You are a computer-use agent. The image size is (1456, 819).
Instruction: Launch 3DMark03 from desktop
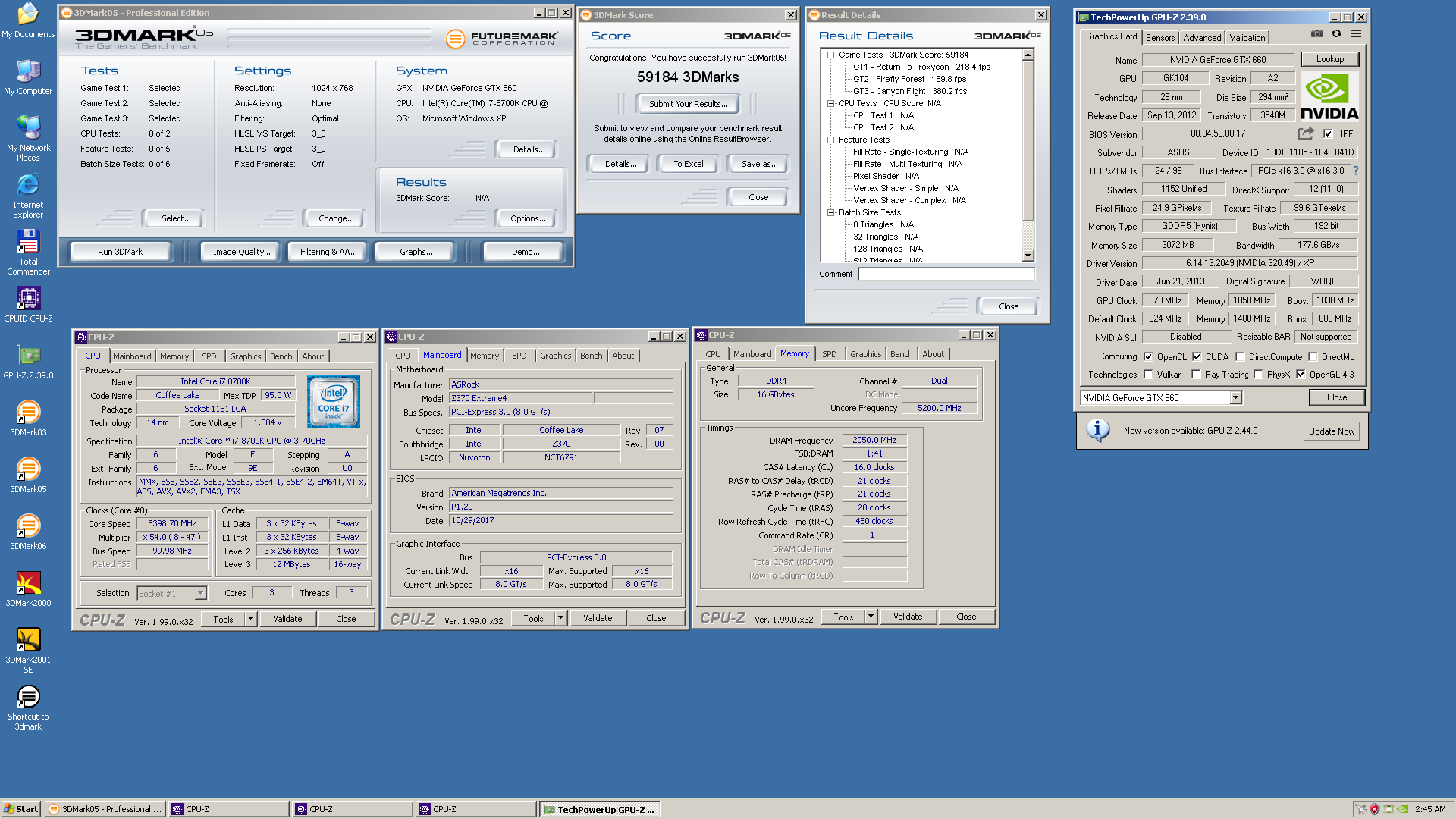tap(28, 419)
